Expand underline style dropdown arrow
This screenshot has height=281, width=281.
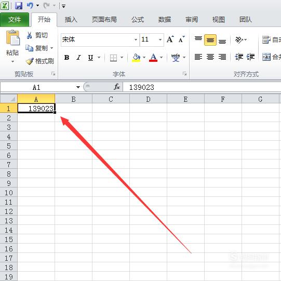coord(99,58)
